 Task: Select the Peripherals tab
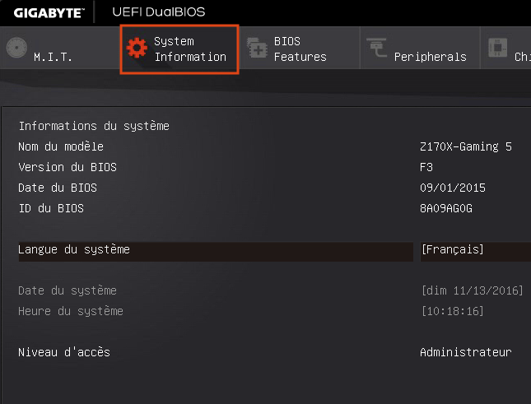tap(420, 48)
